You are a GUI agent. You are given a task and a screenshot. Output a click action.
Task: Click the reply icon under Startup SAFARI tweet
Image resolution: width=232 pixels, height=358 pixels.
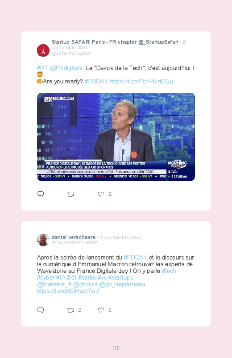click(x=41, y=194)
